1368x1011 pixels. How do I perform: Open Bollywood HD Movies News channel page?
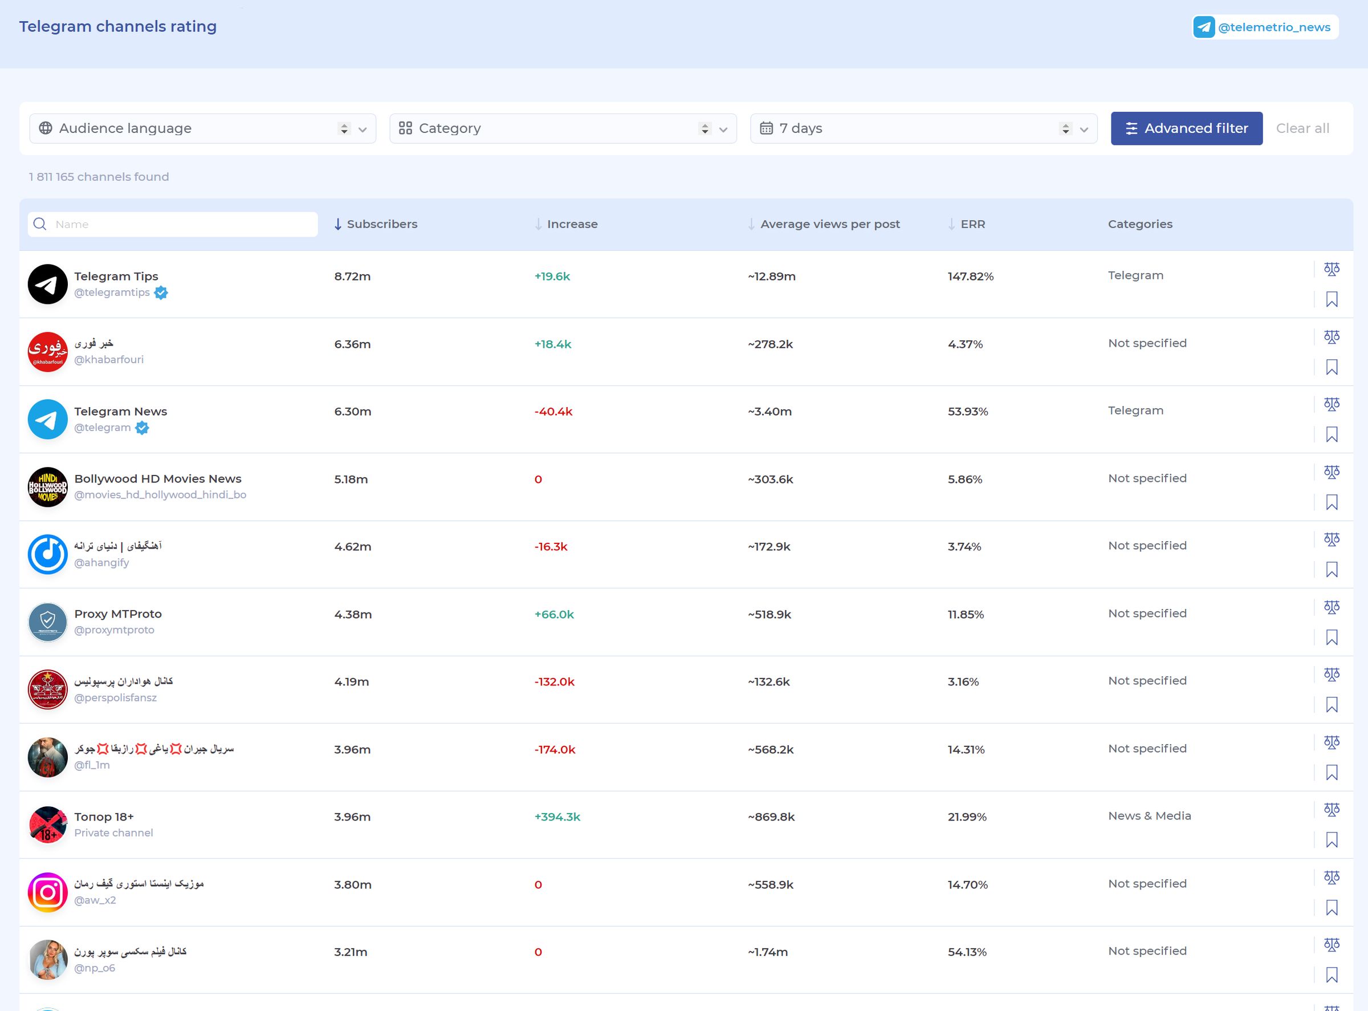pos(158,478)
